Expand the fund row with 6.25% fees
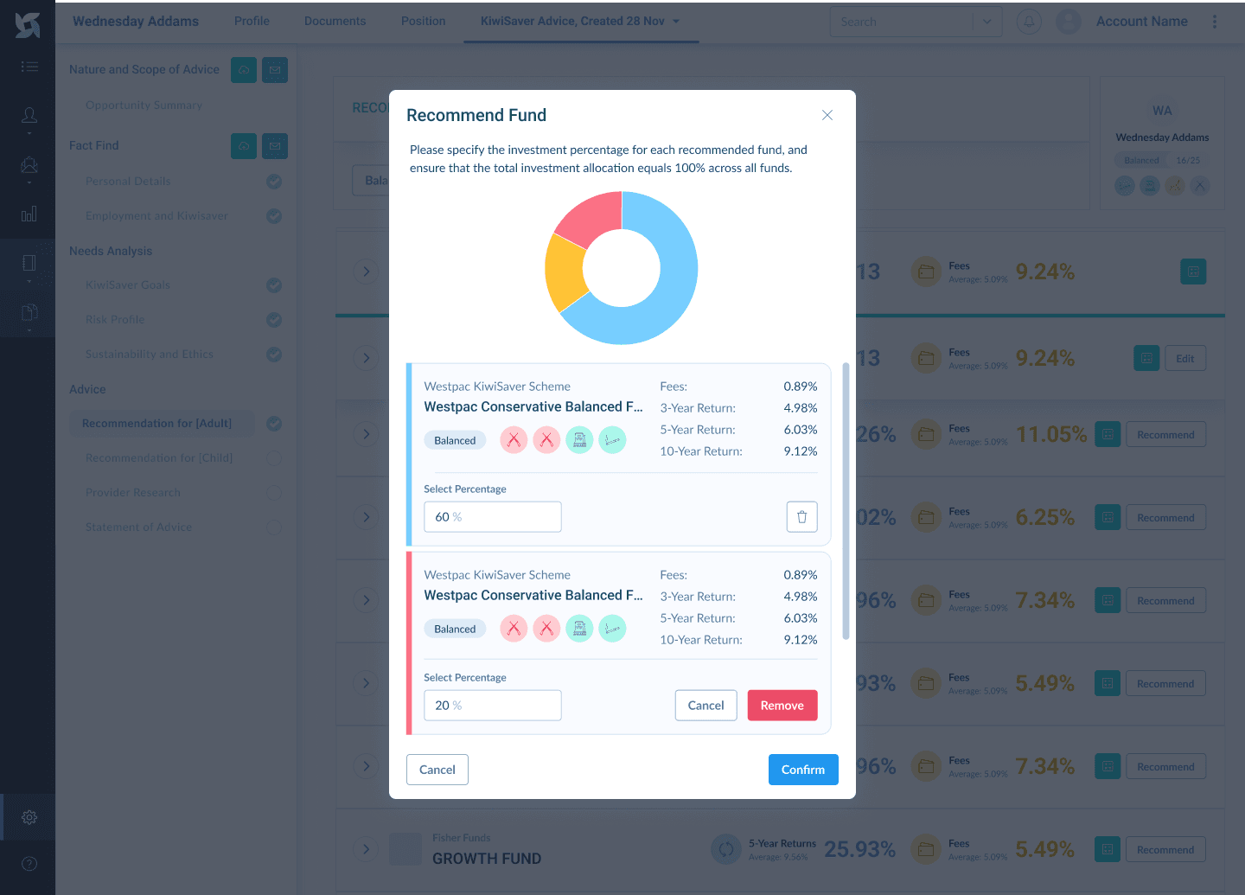 click(367, 517)
